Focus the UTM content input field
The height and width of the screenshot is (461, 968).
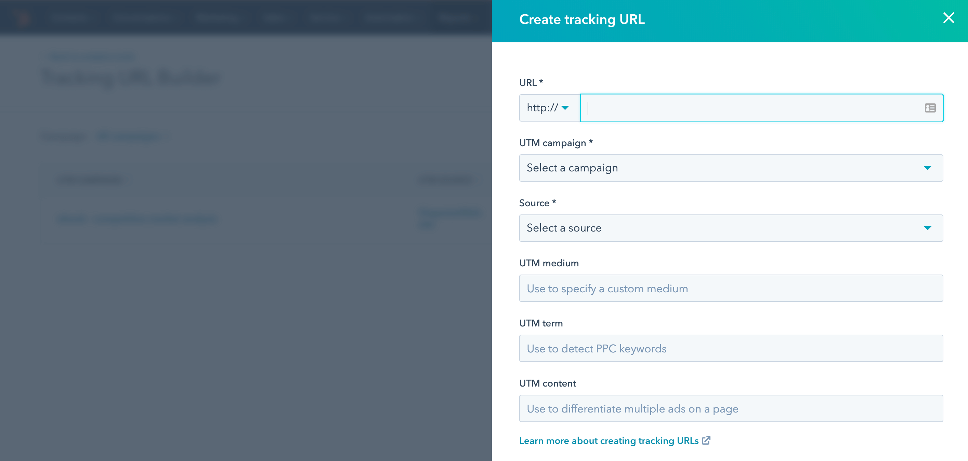point(731,408)
